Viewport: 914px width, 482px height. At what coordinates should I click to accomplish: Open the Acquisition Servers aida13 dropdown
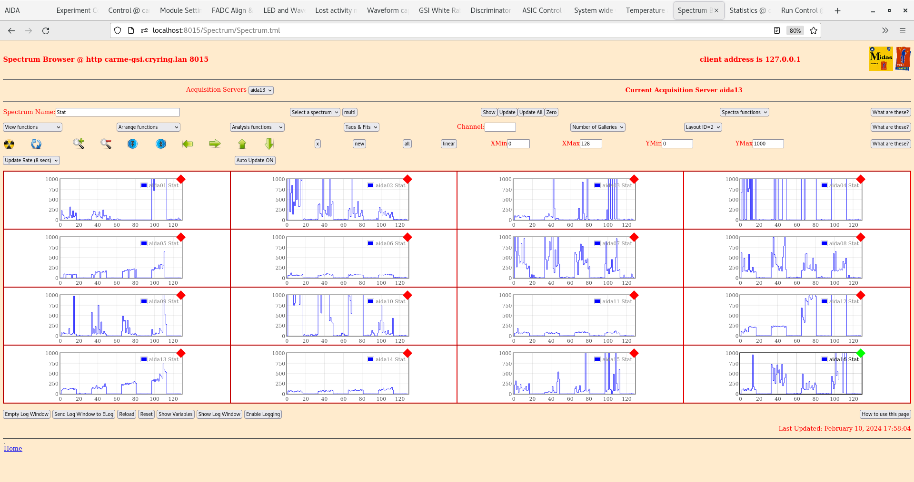coord(261,90)
